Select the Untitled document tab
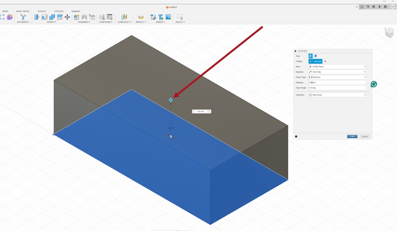The image size is (411, 231). 172,7
